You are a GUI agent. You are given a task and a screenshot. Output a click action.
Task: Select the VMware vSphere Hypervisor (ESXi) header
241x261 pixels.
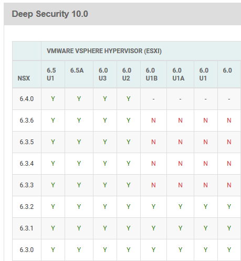(104, 51)
